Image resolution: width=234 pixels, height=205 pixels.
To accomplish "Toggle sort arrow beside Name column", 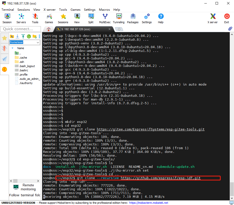I will pos(12,48).
